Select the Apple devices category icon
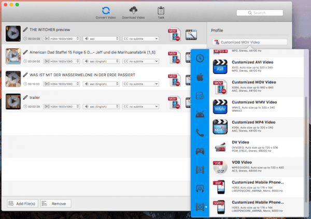The height and width of the screenshot is (219, 311). (200, 78)
